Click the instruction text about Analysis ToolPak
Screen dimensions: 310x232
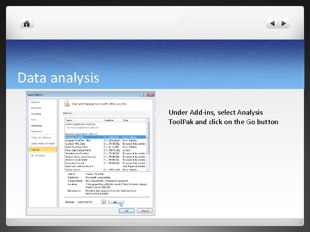[x=223, y=117]
